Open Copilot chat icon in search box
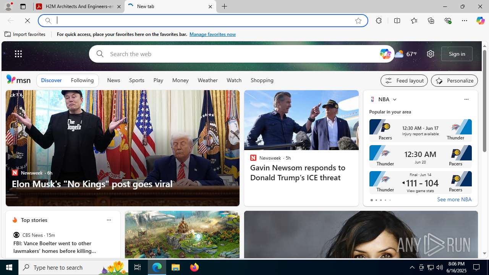 (385, 54)
